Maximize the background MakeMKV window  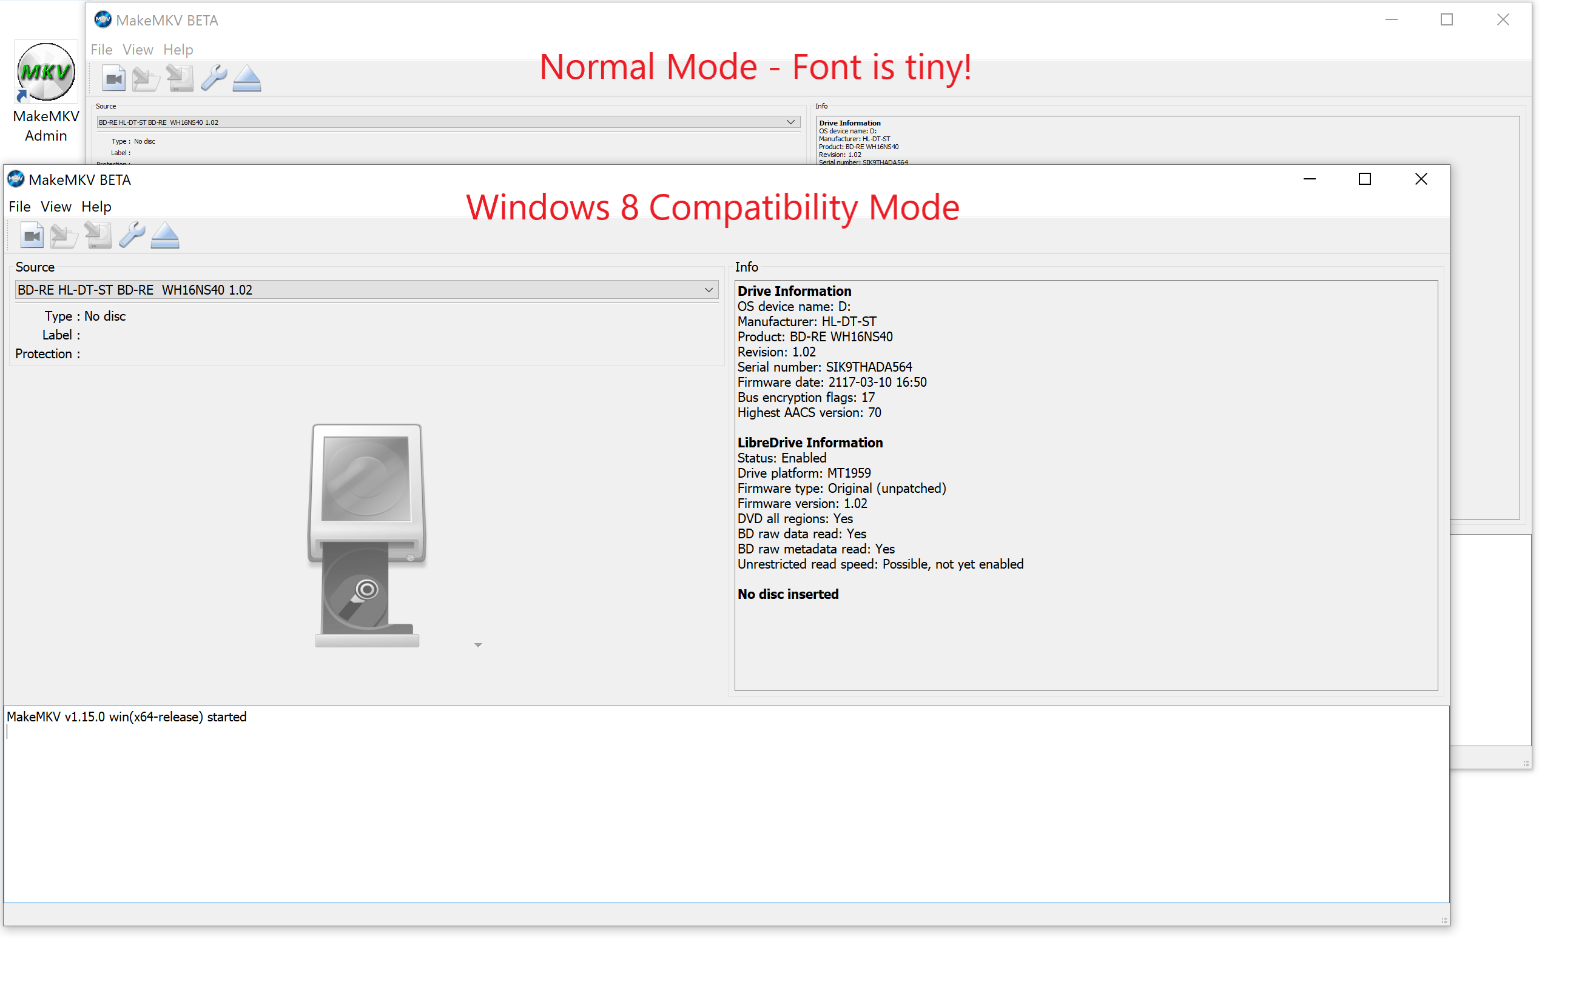[1446, 19]
